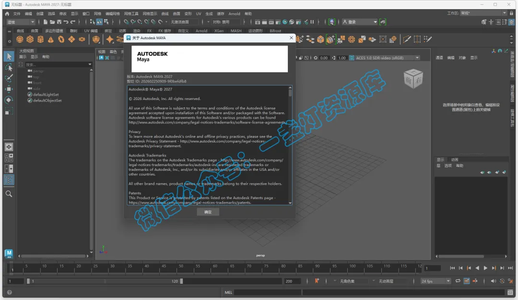The image size is (518, 300).
Task: Toggle select by hierarchy mode
Action: [x=92, y=22]
